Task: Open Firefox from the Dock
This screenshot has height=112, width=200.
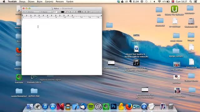Action: tap(129, 106)
